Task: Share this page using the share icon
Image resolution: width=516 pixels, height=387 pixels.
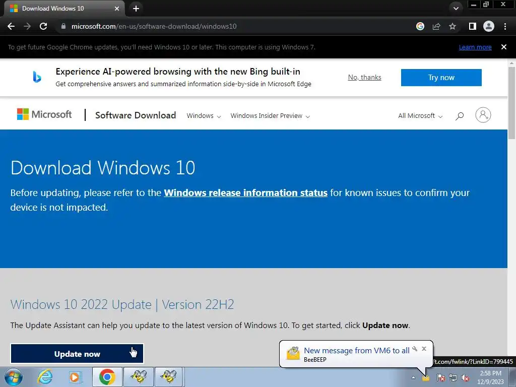Action: tap(436, 26)
